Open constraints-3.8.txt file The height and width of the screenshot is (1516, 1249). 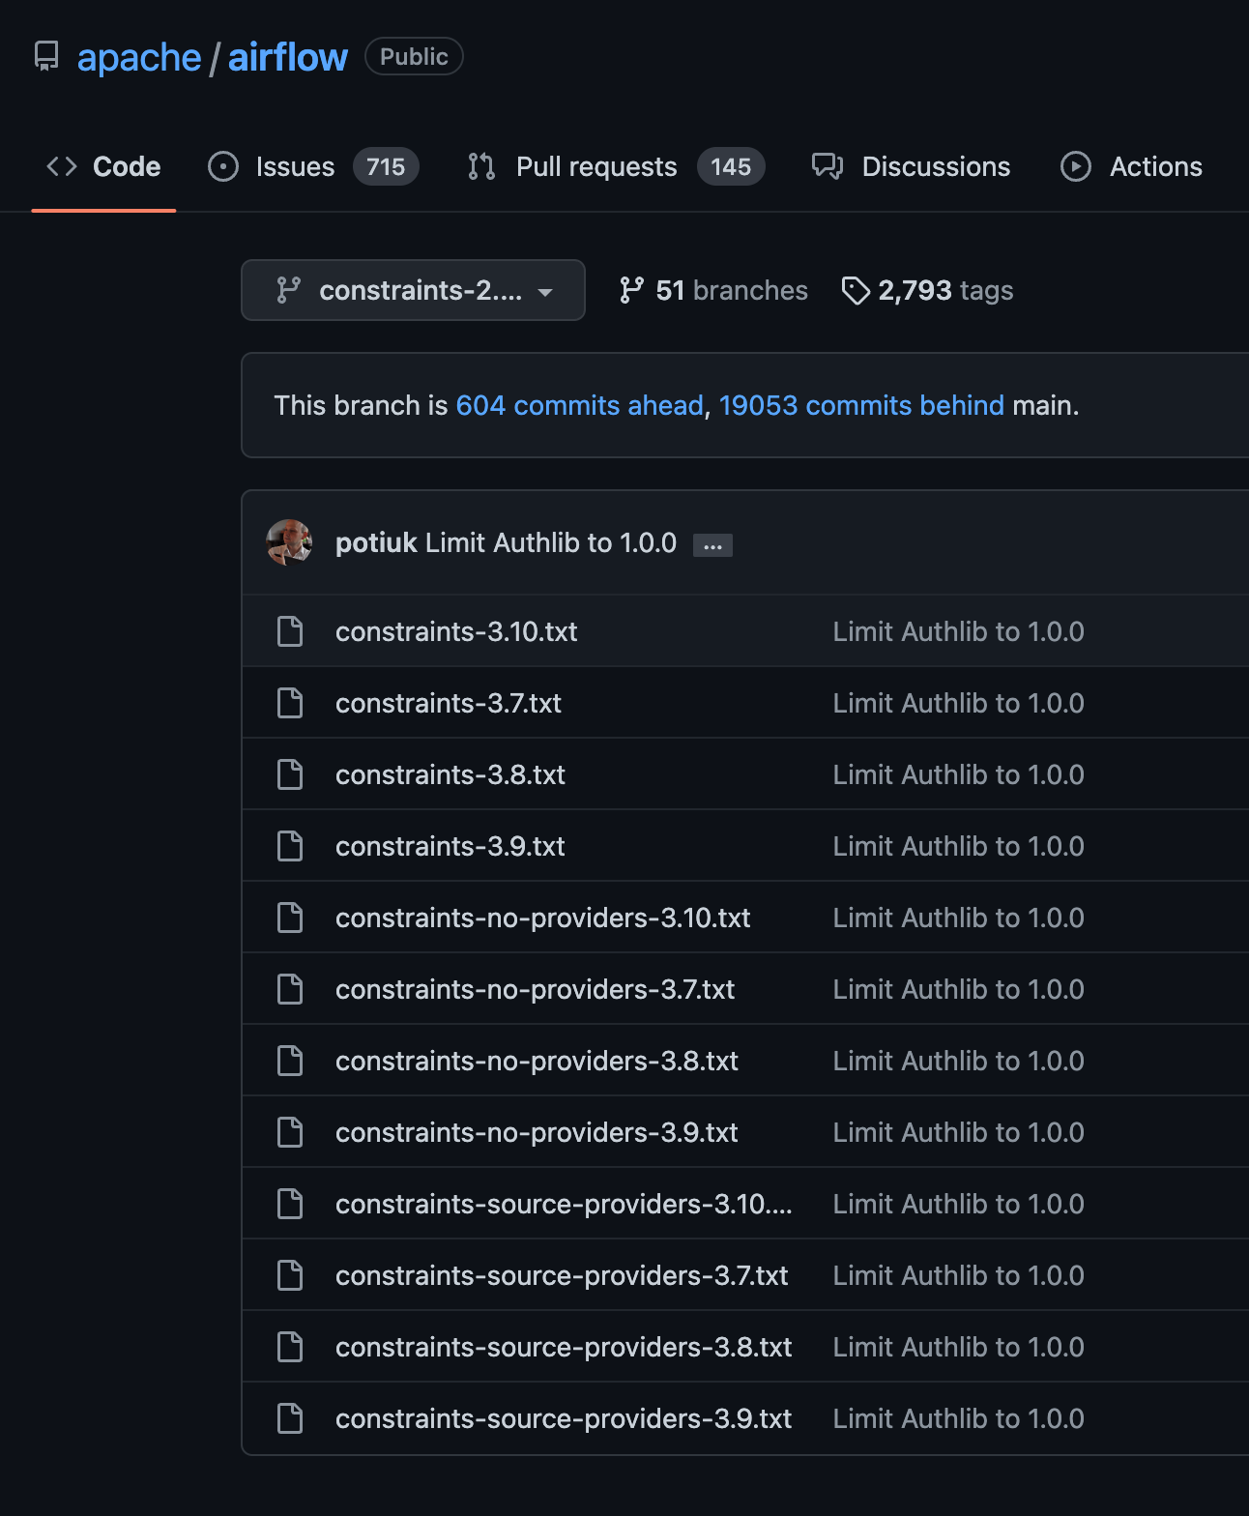[450, 774]
